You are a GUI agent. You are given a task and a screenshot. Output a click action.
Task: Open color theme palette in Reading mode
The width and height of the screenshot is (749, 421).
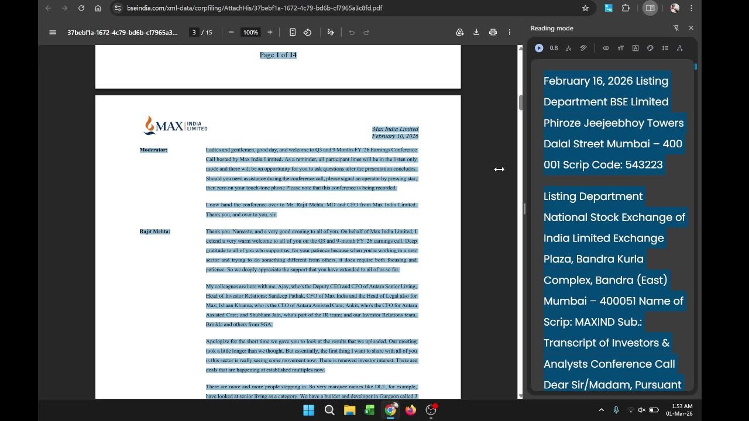tap(650, 48)
